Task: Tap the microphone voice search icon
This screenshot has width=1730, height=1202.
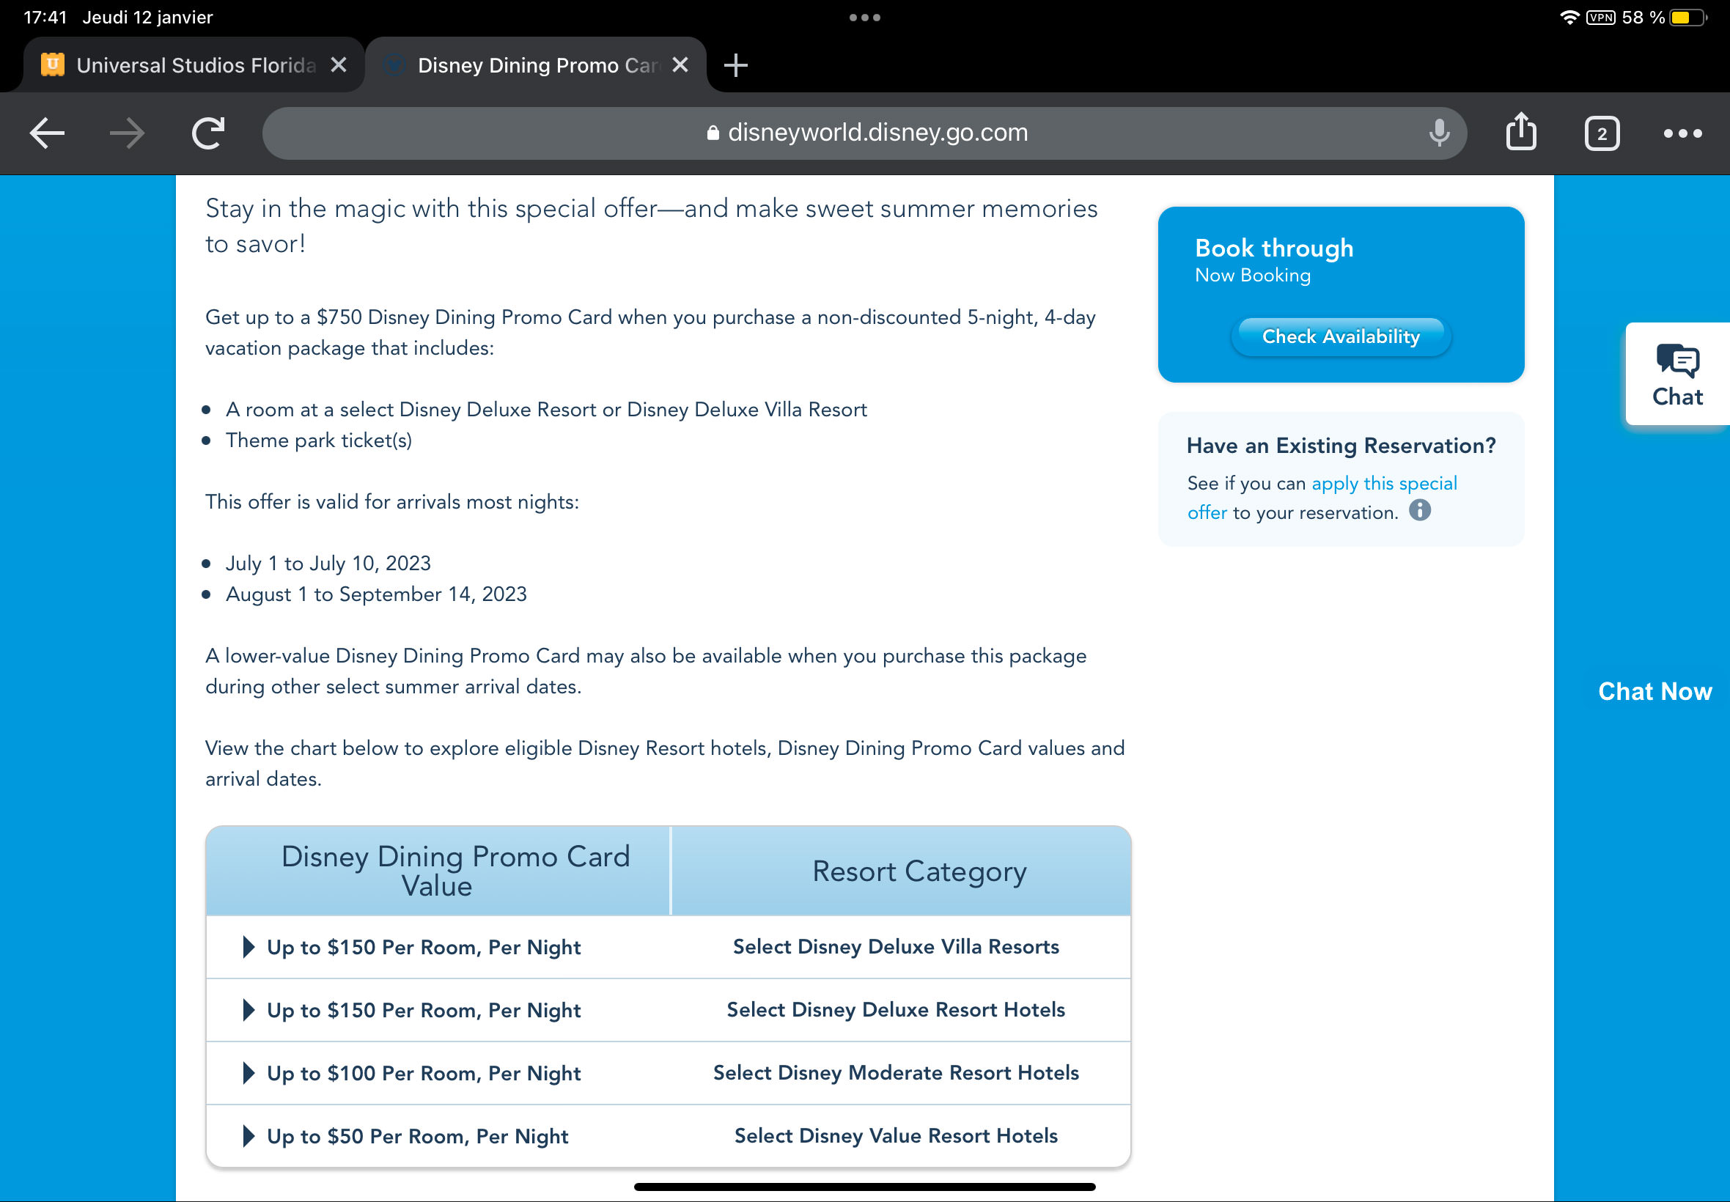Action: (1438, 133)
